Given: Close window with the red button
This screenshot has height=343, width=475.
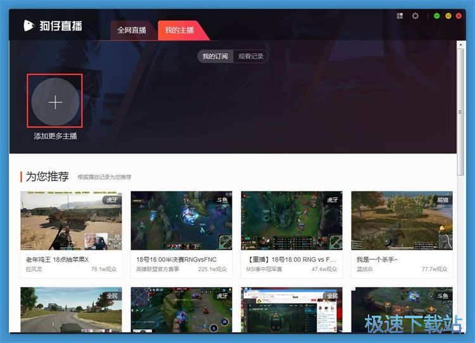Looking at the screenshot, I should click(459, 16).
